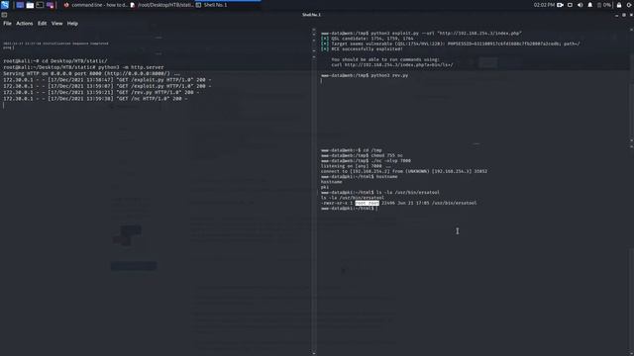Click the 'GET /nc' log line
634x356 pixels.
click(95, 99)
